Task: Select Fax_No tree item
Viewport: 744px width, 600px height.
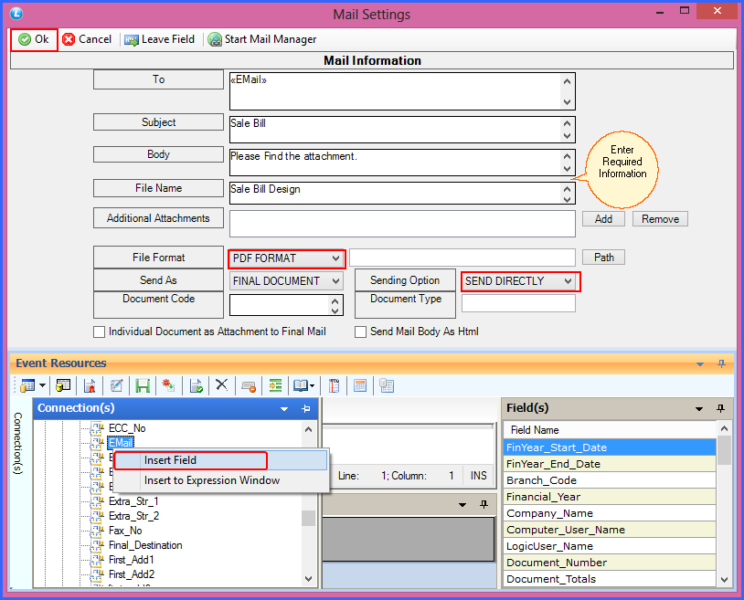Action: pos(125,531)
